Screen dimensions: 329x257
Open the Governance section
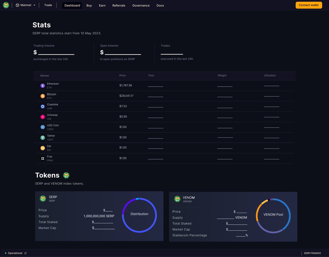tap(141, 5)
